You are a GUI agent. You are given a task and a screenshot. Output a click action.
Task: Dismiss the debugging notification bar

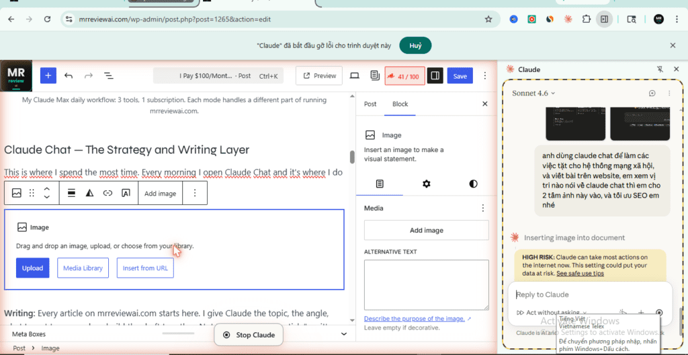coord(673,45)
